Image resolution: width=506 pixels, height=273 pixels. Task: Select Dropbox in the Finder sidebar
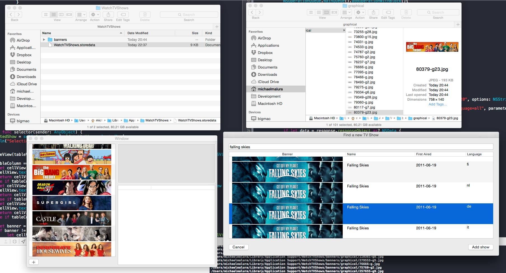(24, 55)
